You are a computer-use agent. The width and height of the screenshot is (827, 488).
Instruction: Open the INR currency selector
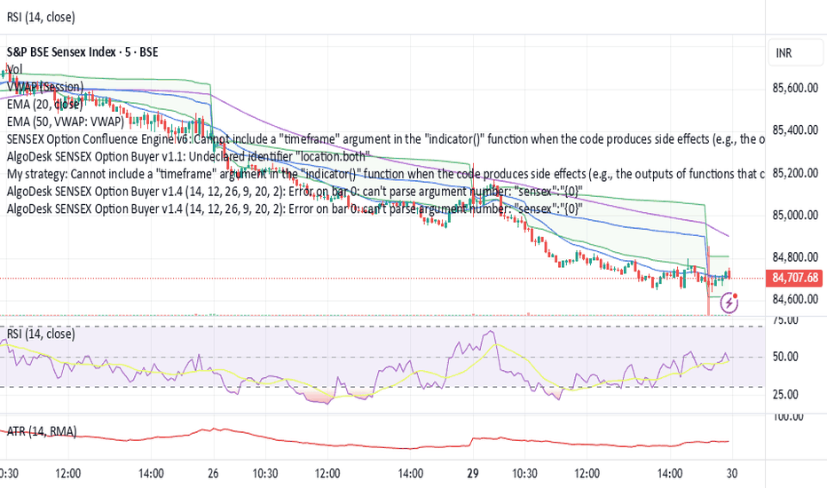pos(797,52)
